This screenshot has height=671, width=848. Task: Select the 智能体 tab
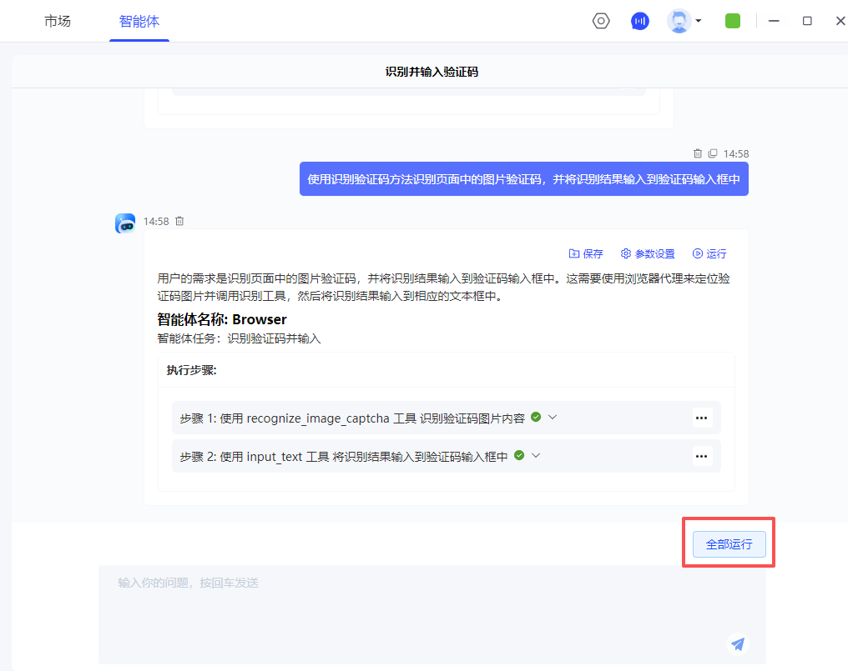(139, 21)
